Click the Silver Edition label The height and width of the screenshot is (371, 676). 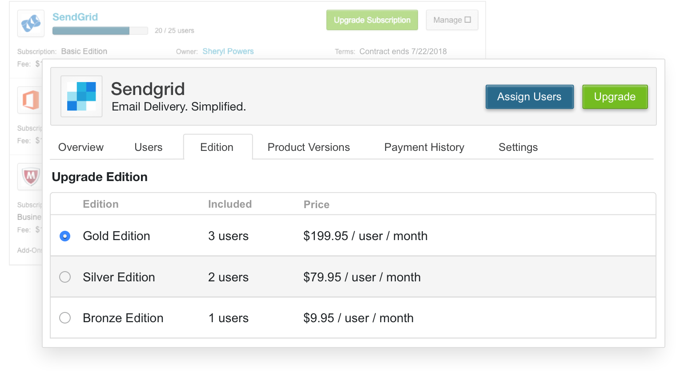tap(119, 277)
